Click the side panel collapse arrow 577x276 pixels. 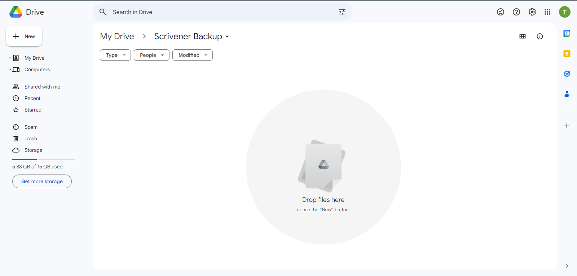click(x=567, y=266)
